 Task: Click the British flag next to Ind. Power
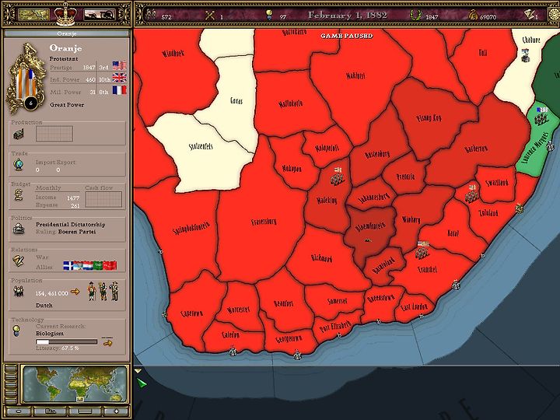[119, 78]
